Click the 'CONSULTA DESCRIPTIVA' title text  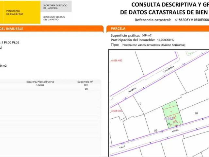[x=164, y=5]
